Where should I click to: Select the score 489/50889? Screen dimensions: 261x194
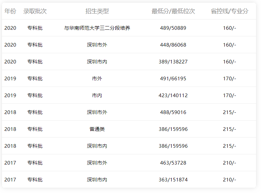(173, 28)
